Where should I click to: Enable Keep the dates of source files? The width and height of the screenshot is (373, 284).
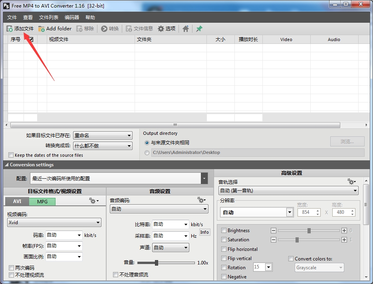11,155
